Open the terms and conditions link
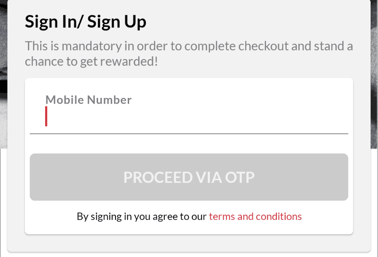The height and width of the screenshot is (257, 378). click(x=255, y=216)
